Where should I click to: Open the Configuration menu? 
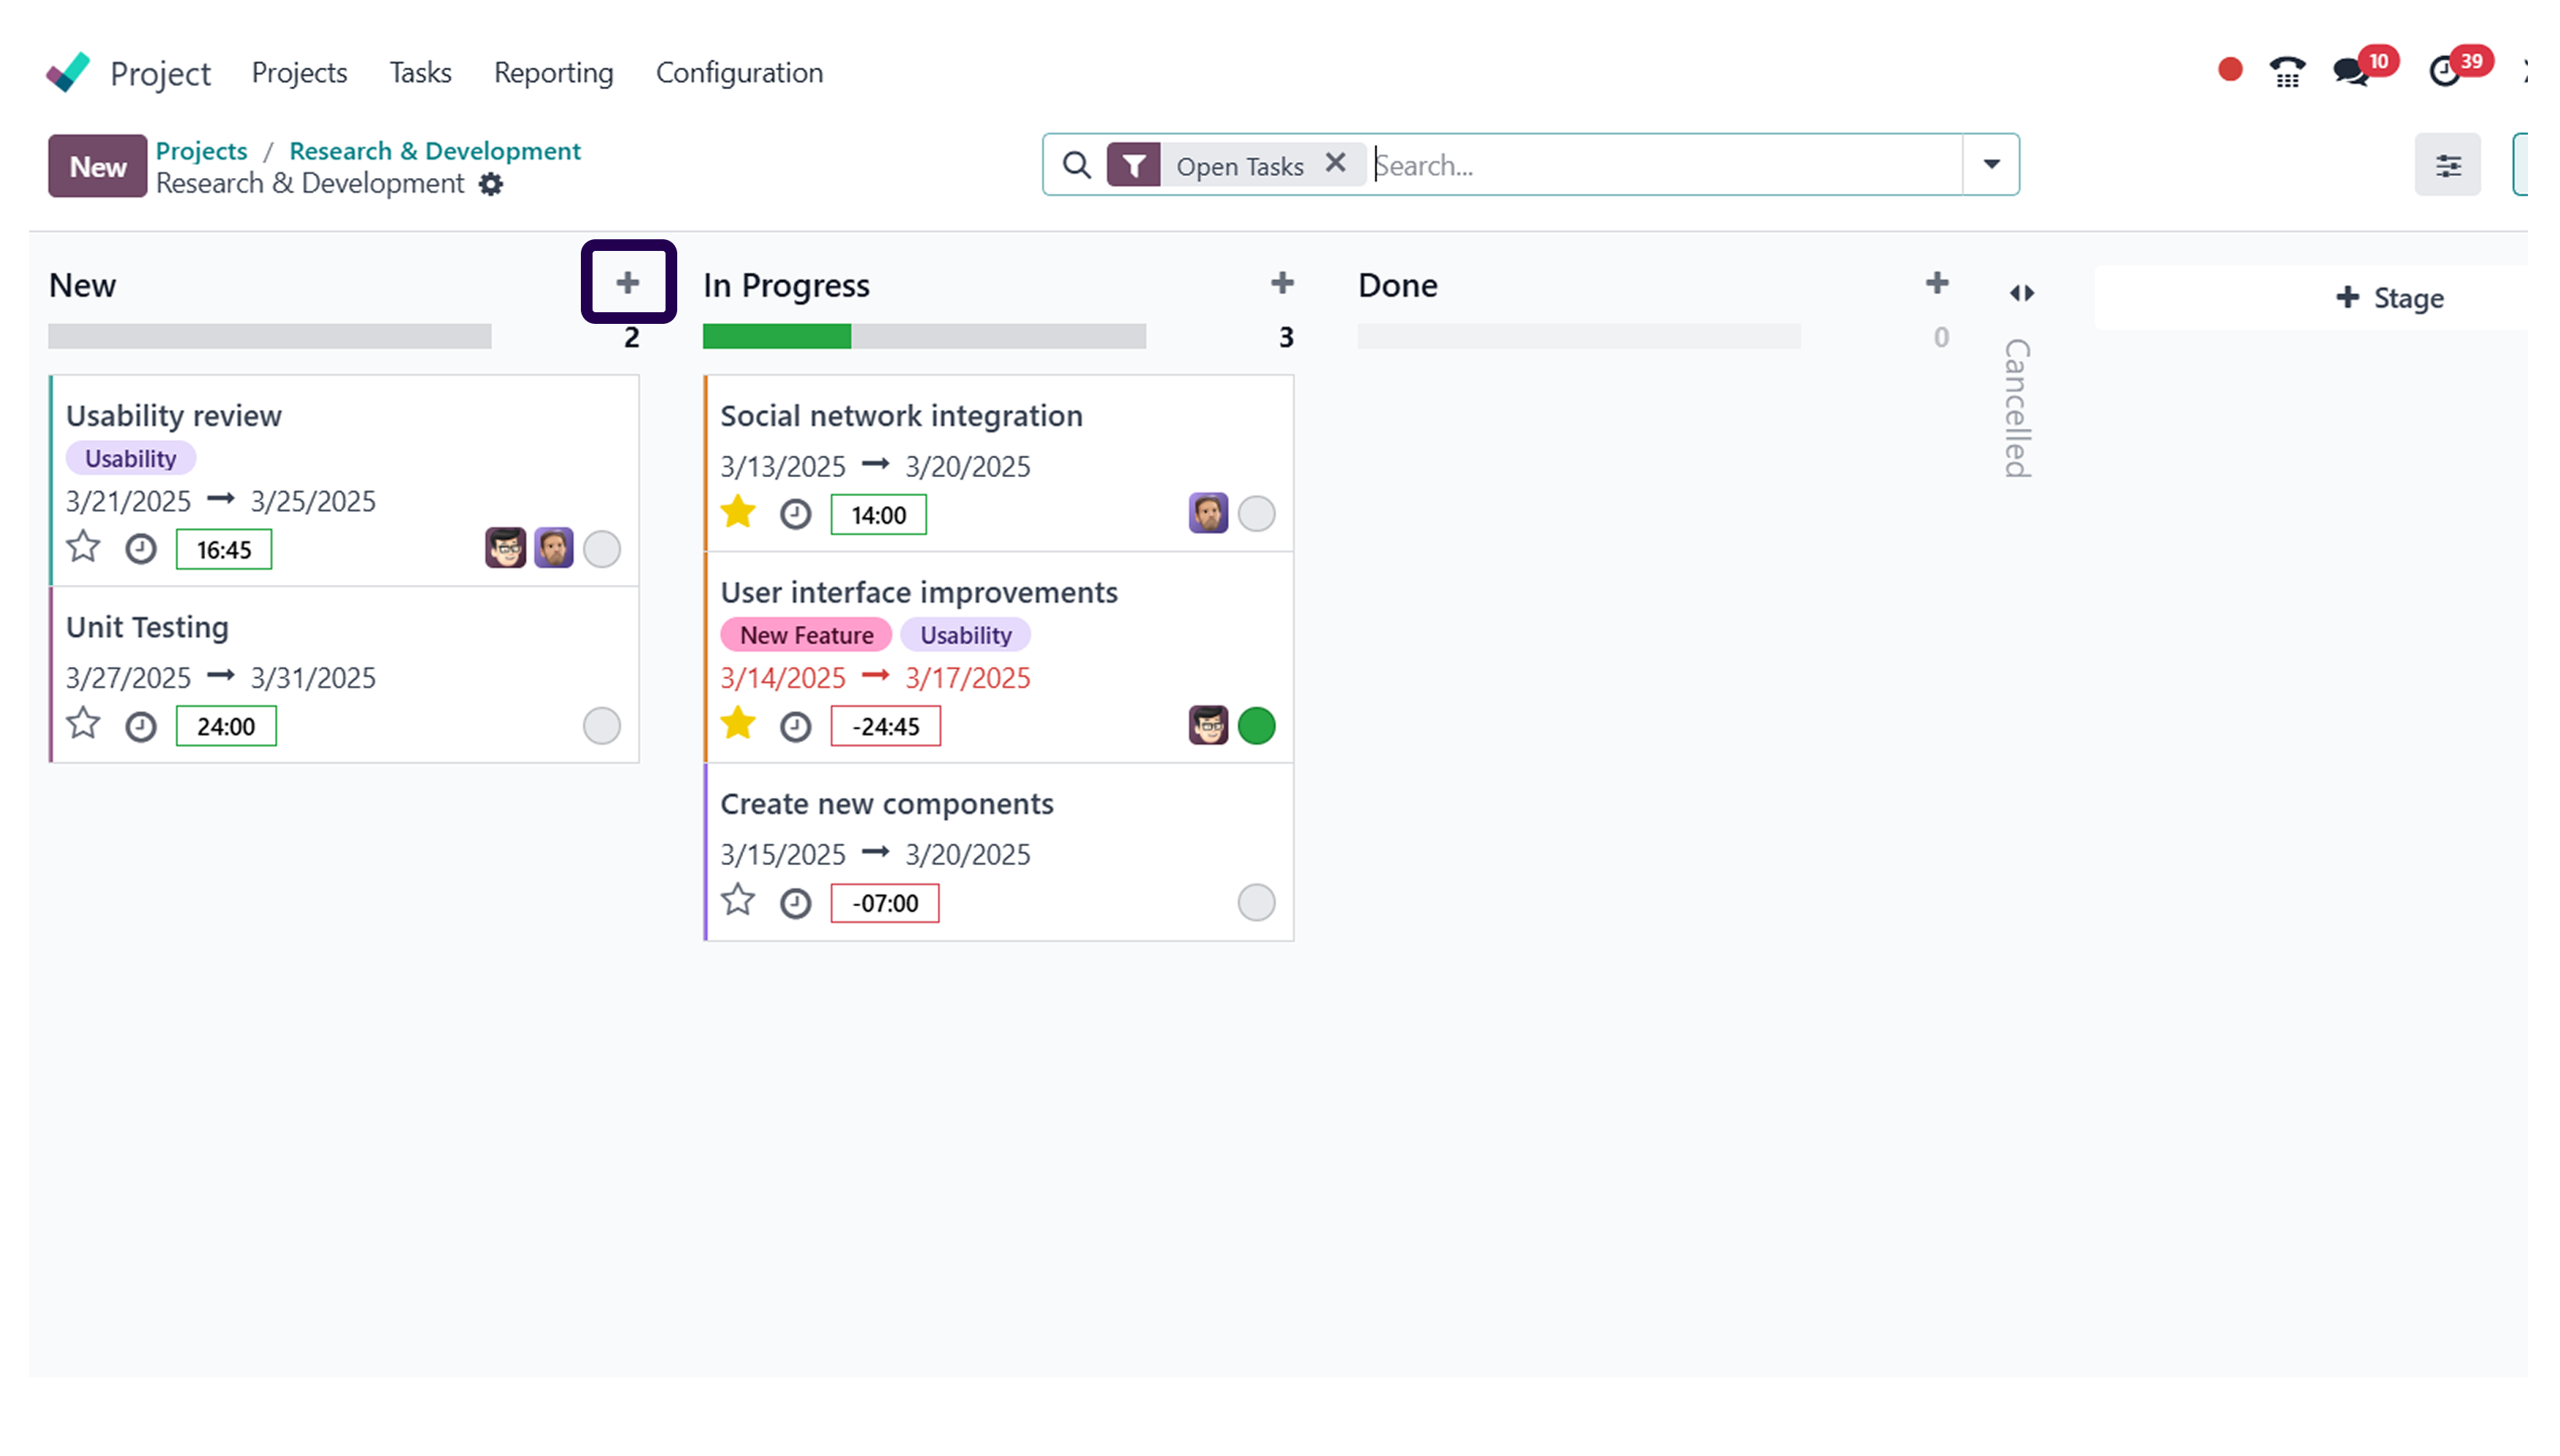tap(739, 72)
